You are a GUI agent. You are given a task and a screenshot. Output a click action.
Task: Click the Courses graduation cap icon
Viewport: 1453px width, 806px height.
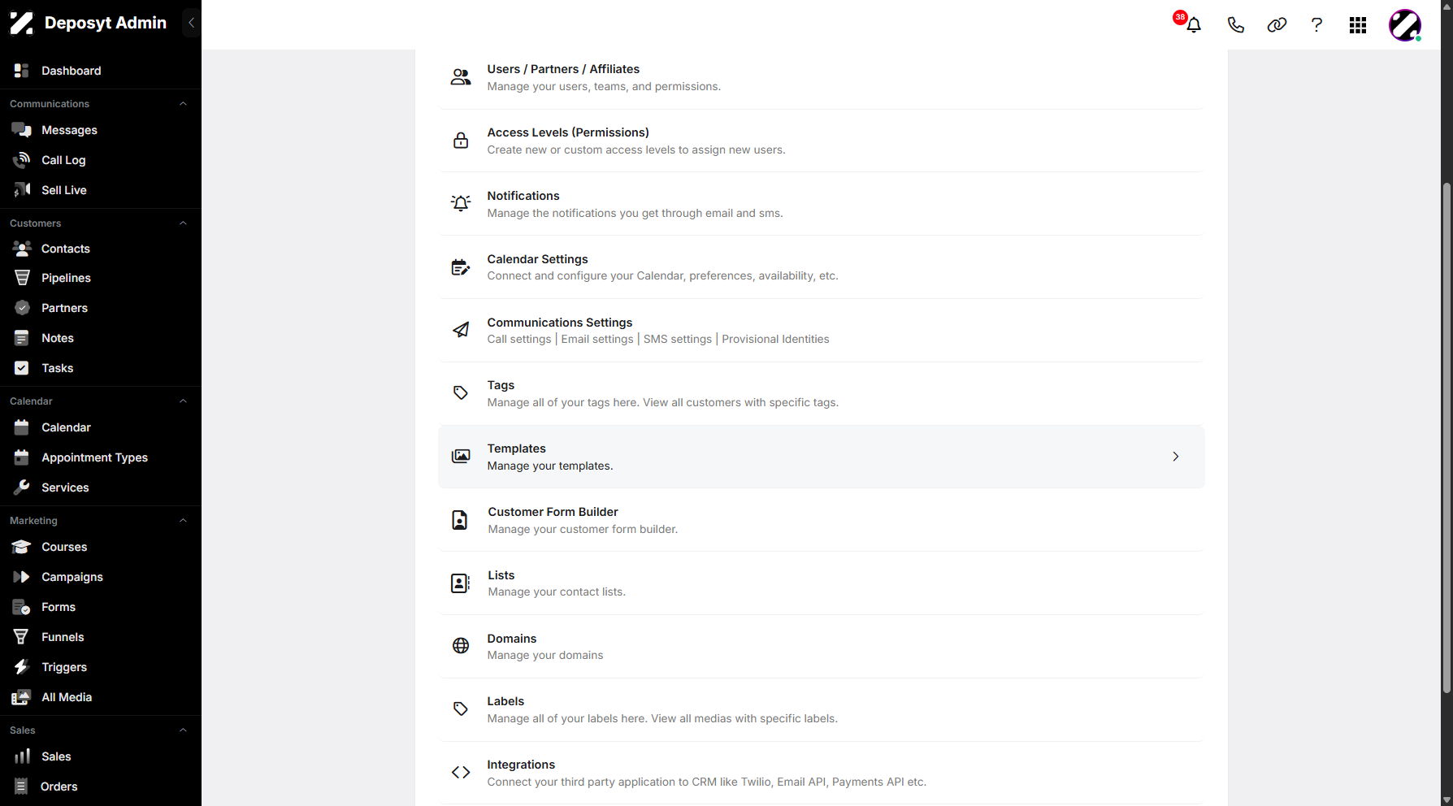(x=22, y=547)
